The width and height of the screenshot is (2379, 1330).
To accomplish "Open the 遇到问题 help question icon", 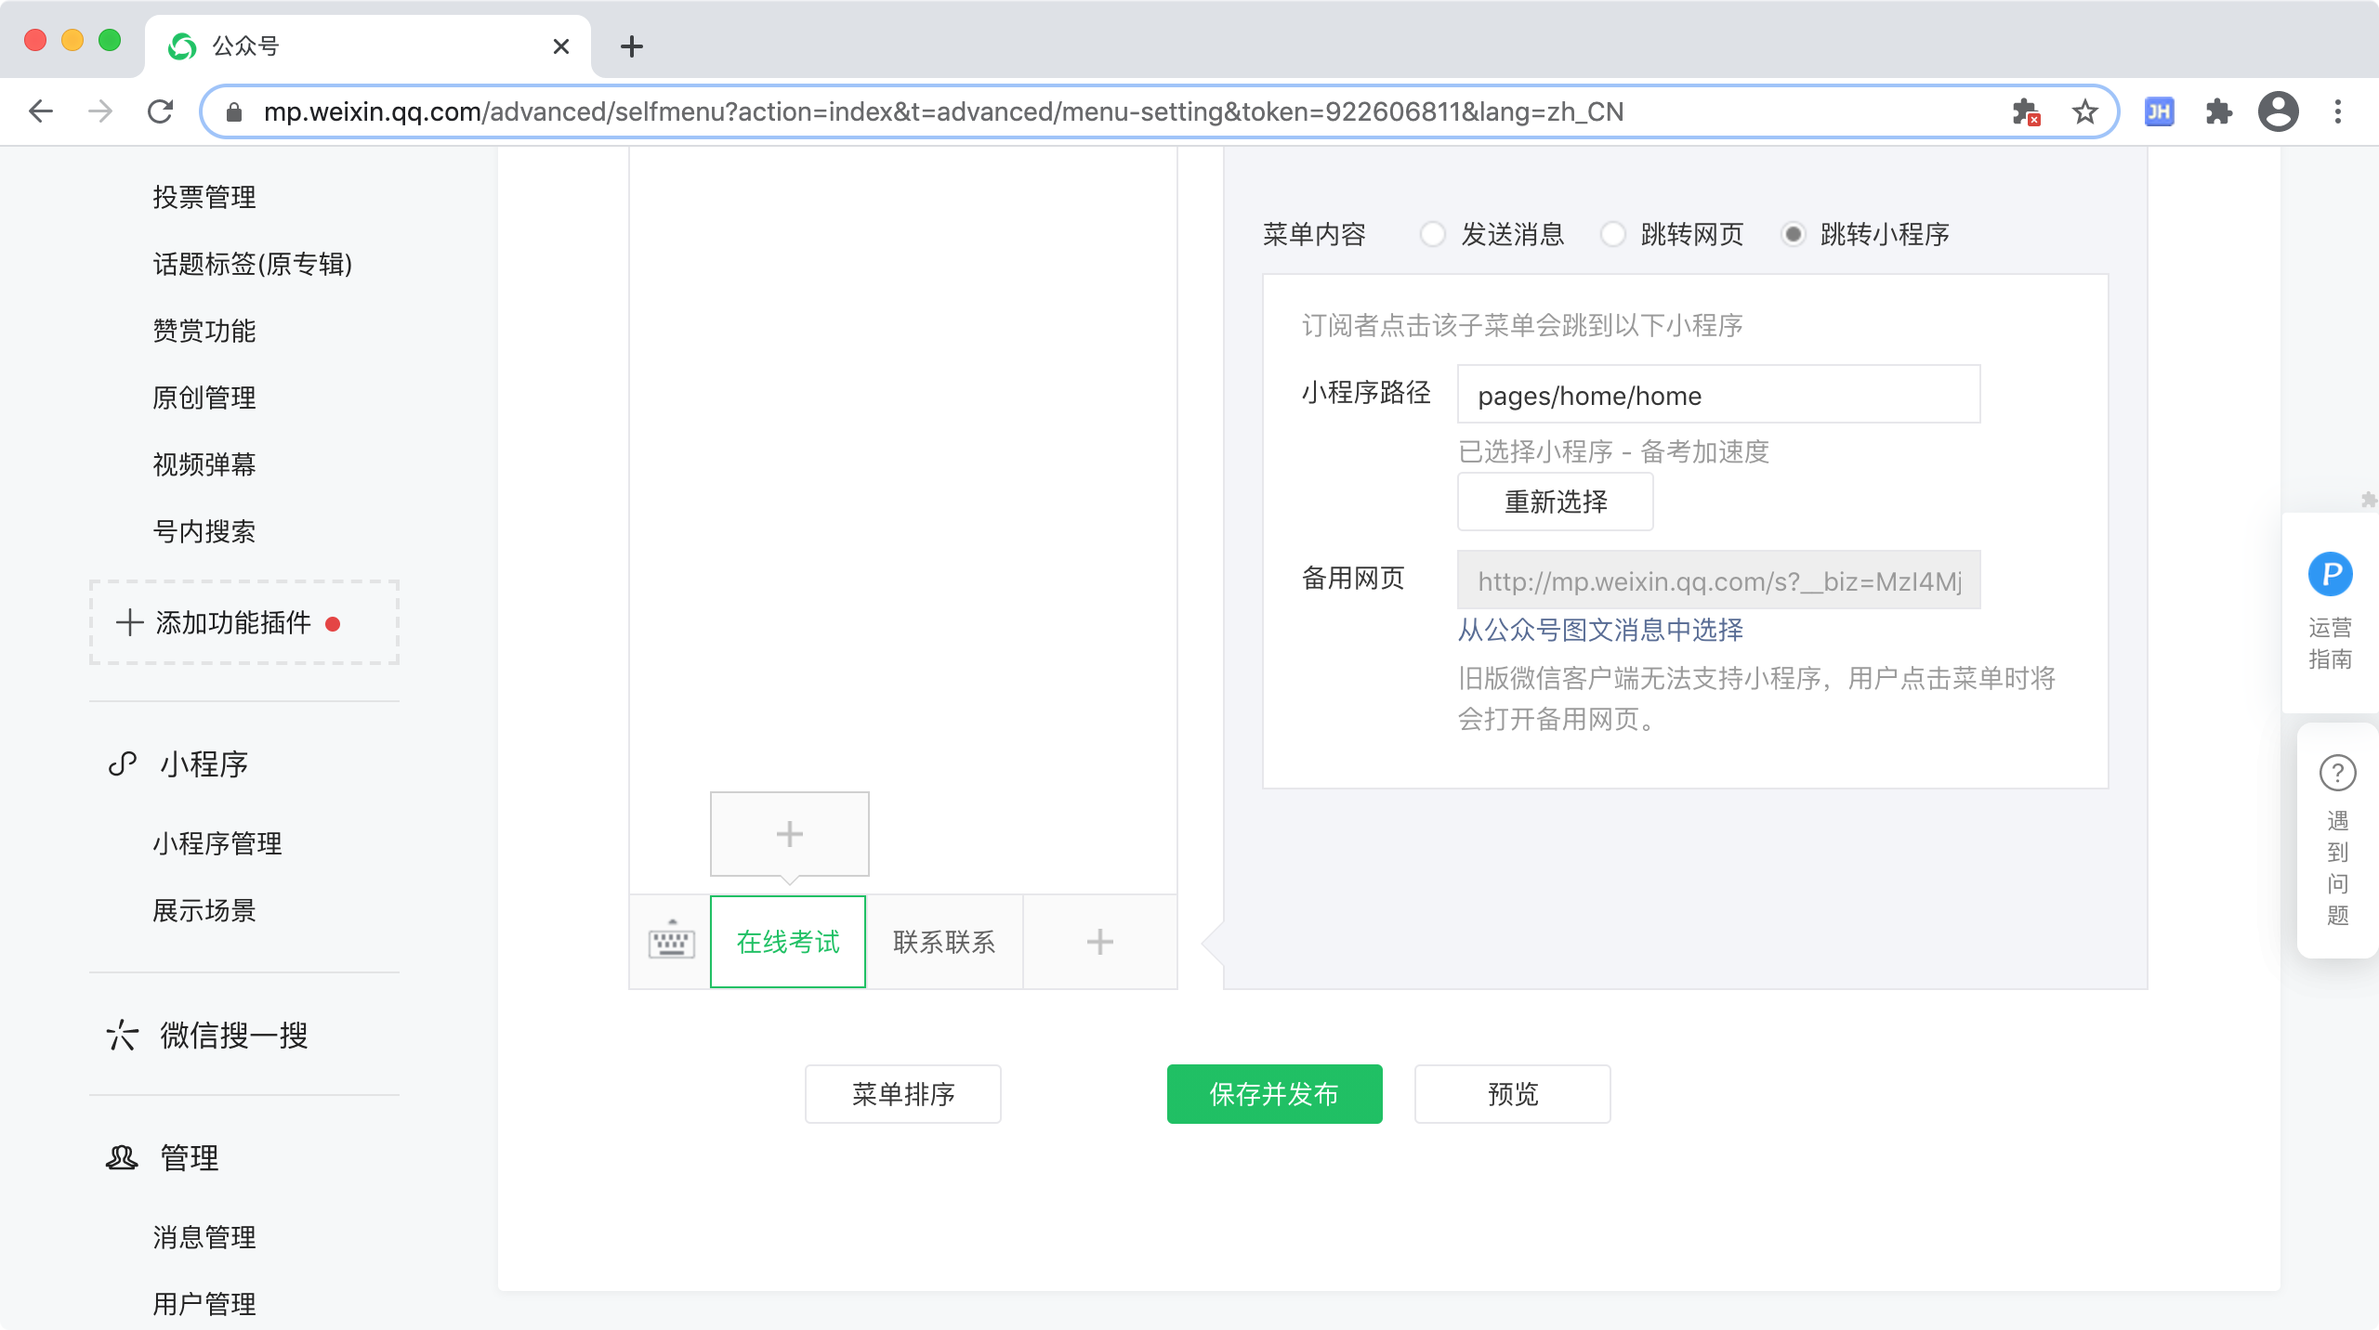I will point(2337,773).
